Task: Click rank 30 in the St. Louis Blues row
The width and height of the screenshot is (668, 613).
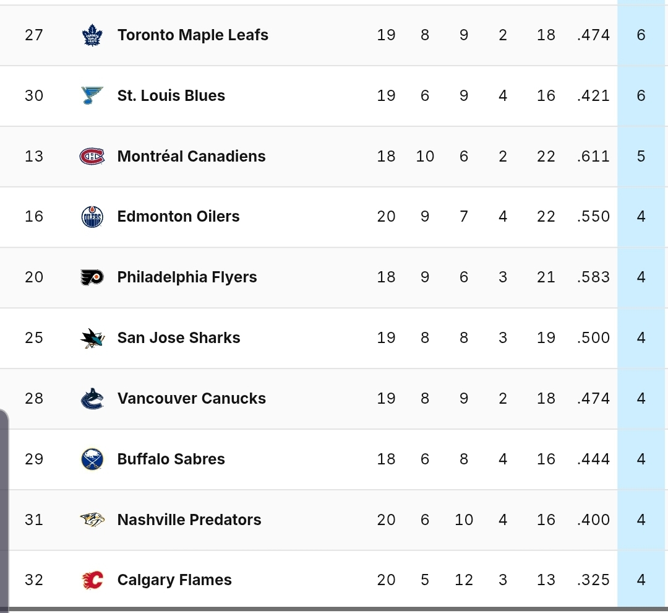Action: click(x=34, y=95)
